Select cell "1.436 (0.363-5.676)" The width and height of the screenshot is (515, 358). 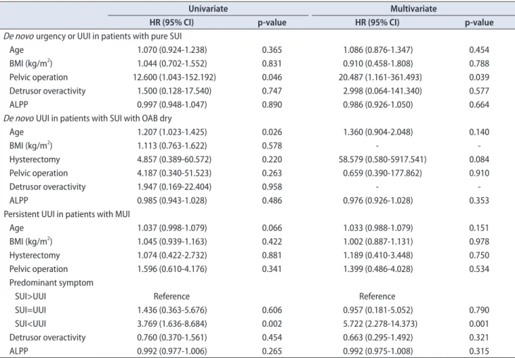point(171,310)
